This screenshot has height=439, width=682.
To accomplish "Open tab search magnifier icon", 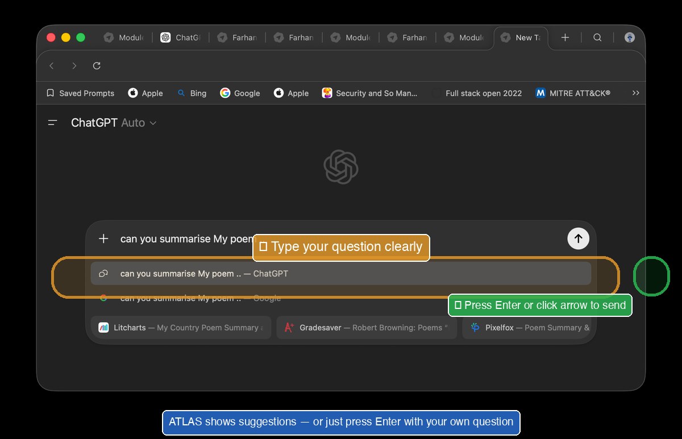I will pyautogui.click(x=597, y=37).
